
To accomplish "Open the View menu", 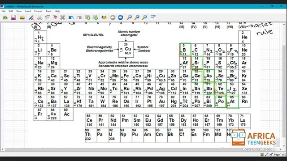I will [19, 11].
